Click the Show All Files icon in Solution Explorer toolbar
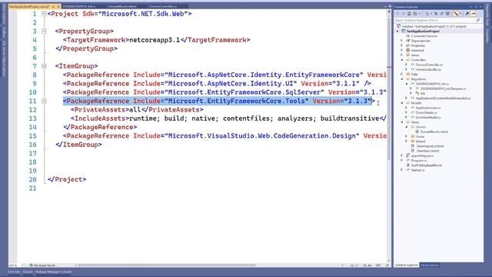The image size is (492, 277). pyautogui.click(x=447, y=14)
